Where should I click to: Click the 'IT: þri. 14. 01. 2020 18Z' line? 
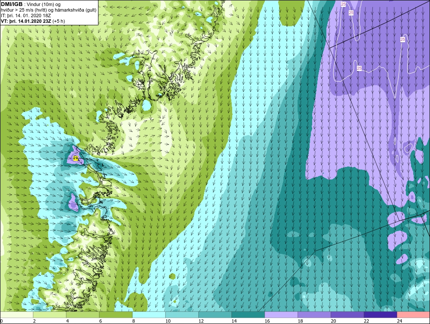click(x=26, y=15)
